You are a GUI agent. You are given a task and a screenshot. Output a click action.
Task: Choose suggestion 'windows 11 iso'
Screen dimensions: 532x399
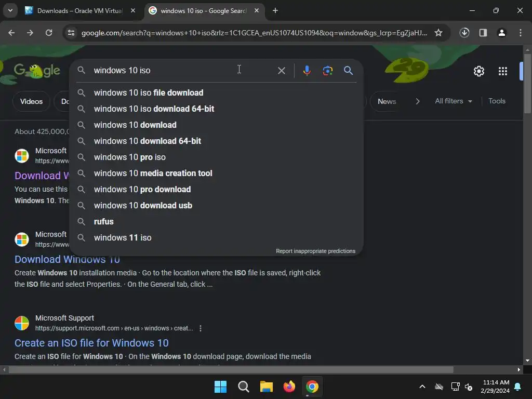click(x=217, y=238)
